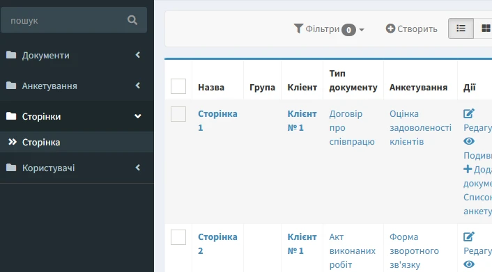Click the Клієнт column header
Screen dimensions: 492x272
coord(302,87)
